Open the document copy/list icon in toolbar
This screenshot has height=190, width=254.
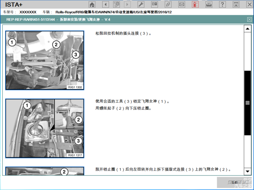tap(117, 4)
